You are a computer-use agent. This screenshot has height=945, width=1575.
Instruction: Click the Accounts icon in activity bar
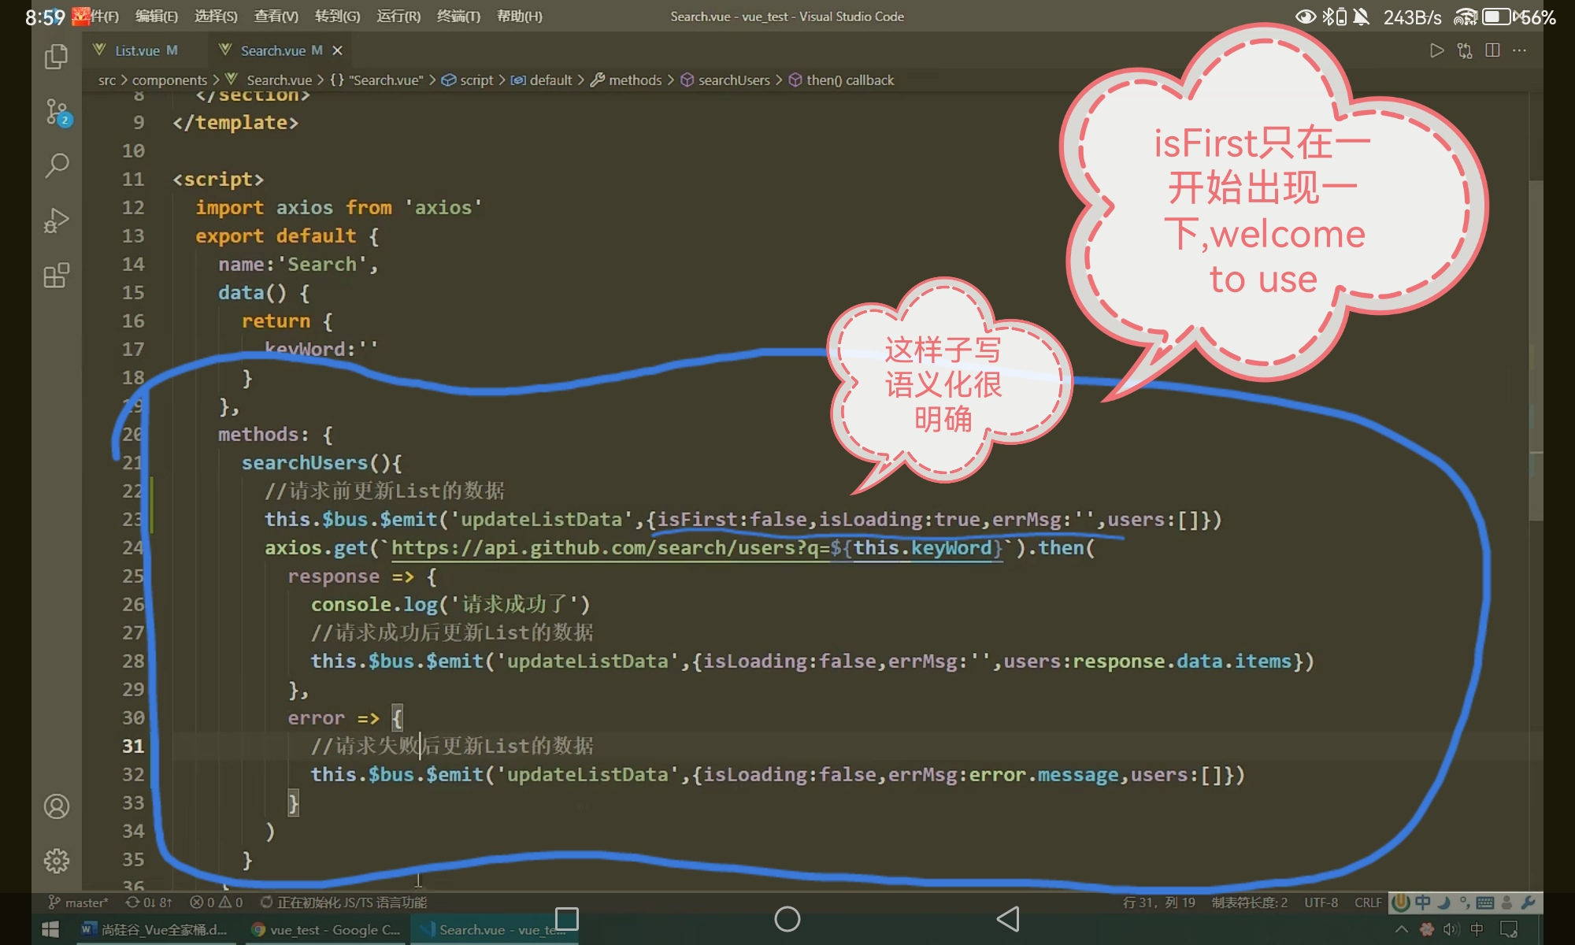57,806
